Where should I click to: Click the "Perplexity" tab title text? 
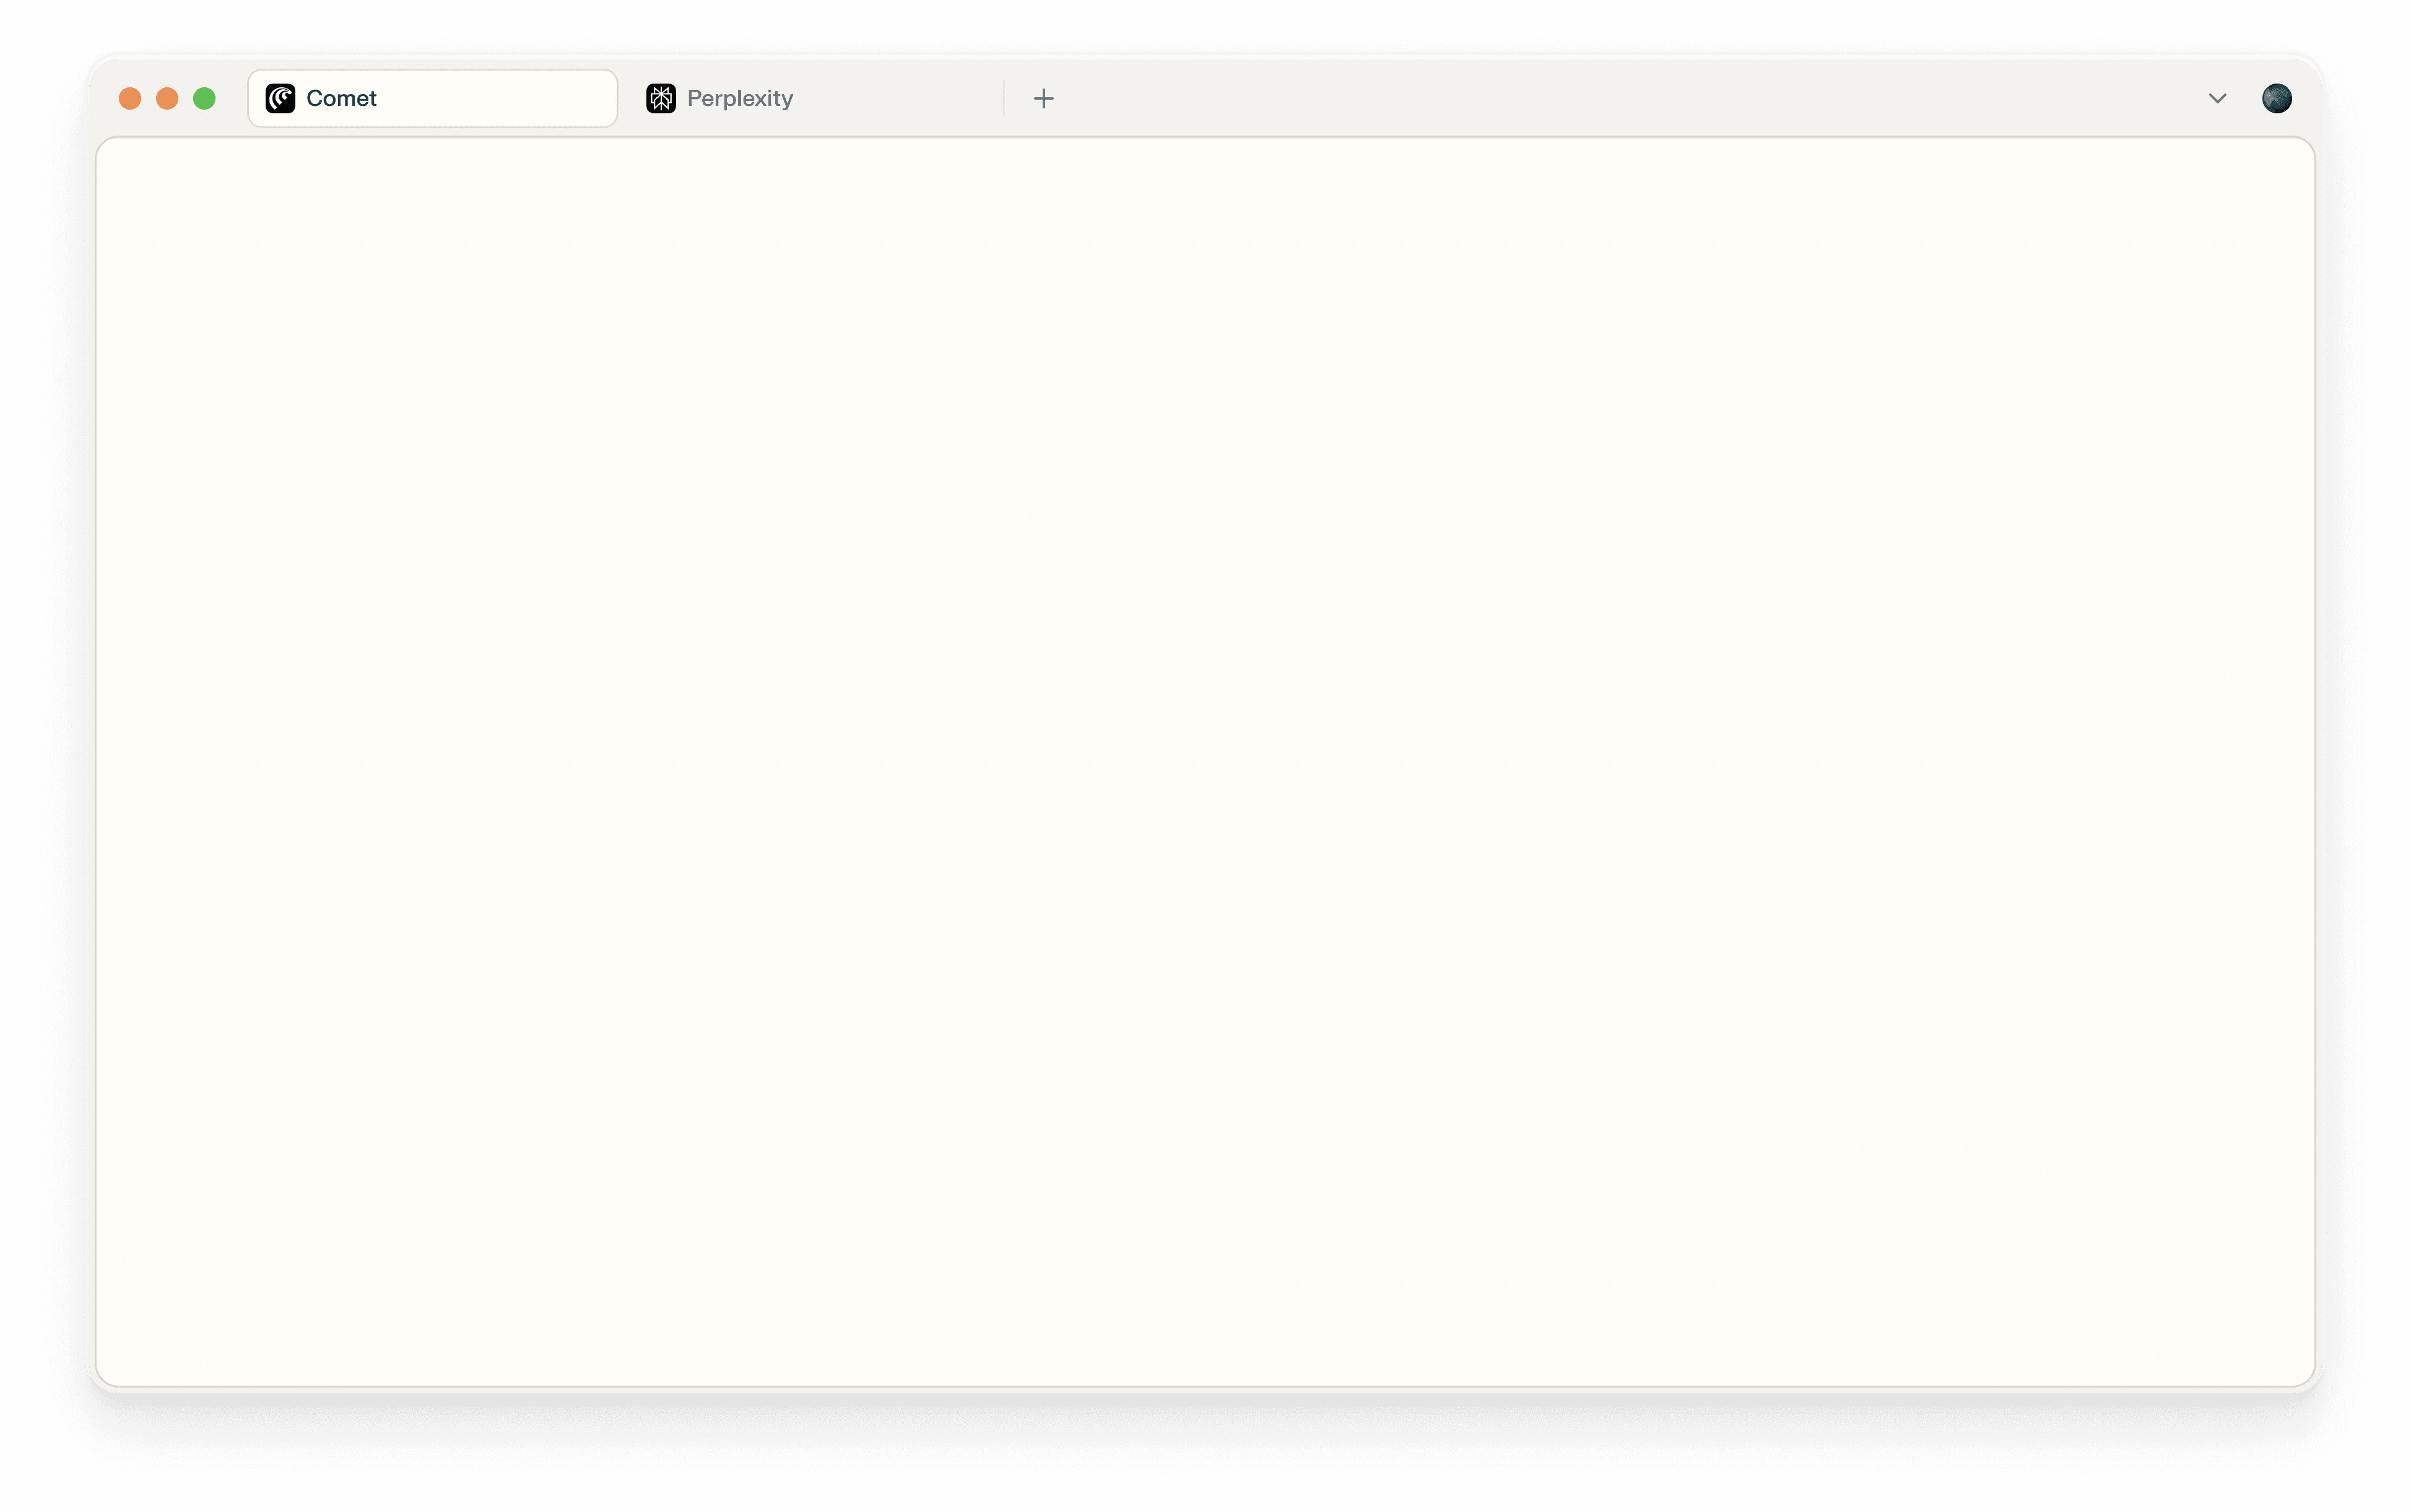[x=740, y=98]
